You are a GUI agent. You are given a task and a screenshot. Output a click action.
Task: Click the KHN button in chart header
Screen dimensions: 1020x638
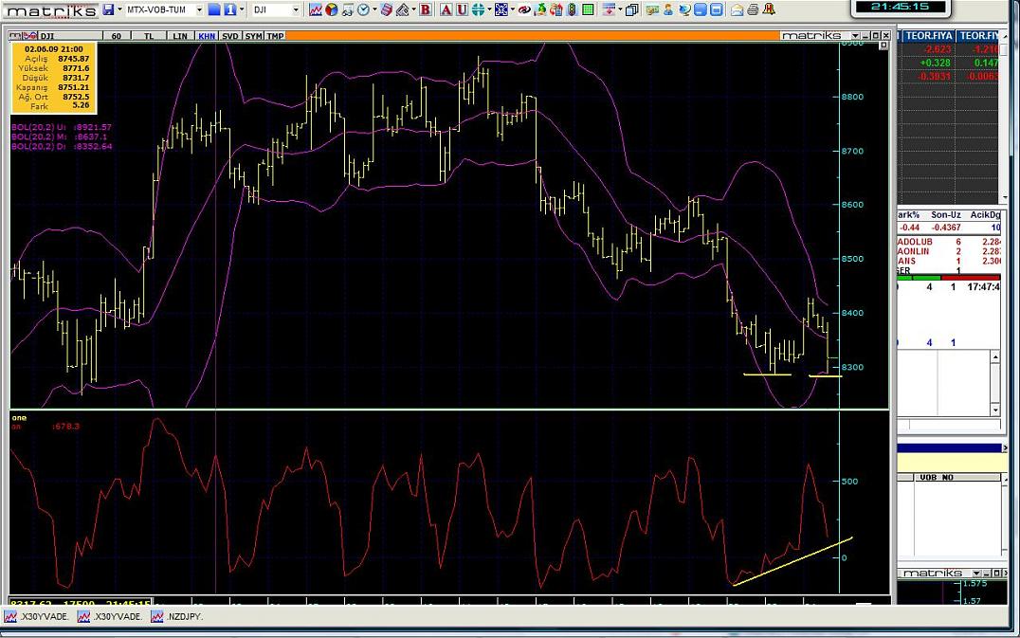click(206, 36)
